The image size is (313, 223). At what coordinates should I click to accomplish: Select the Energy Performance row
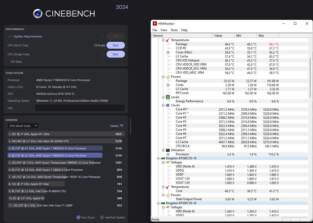point(230,101)
